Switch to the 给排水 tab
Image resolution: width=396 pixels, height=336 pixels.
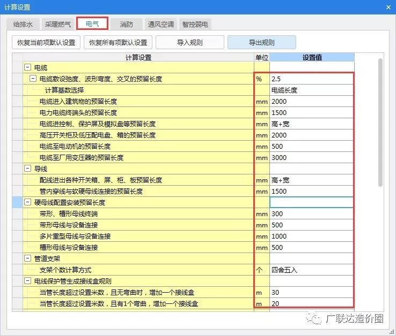[23, 25]
